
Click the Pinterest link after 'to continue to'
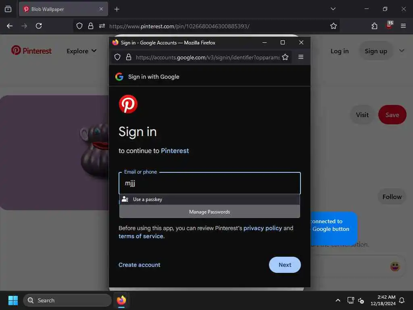click(x=175, y=151)
